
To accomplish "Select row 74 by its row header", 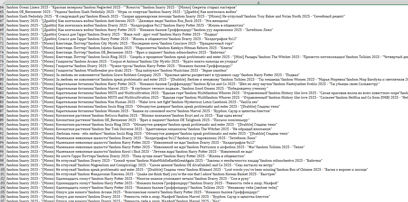I will (3, 52).
